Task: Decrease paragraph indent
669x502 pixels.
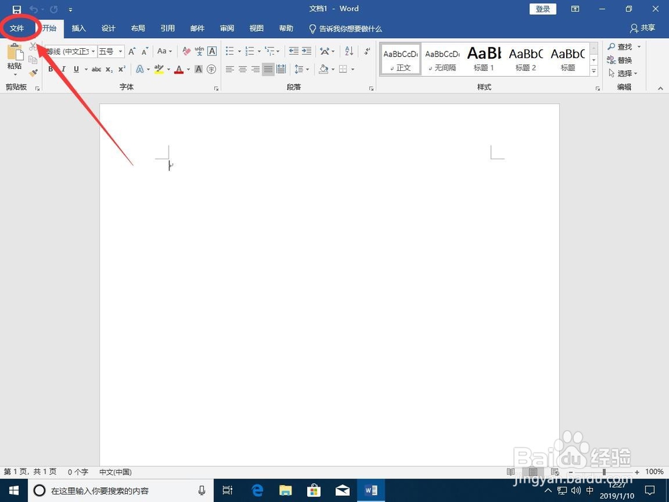Action: click(294, 52)
